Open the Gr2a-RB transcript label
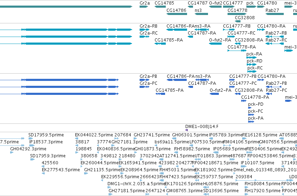Screen dimensions: 297x196 [x=149, y=26]
